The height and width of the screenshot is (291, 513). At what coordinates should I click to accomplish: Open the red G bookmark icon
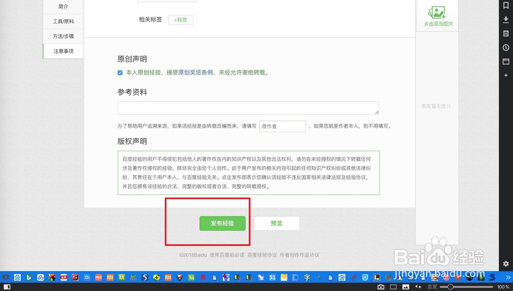[x=75, y=278]
